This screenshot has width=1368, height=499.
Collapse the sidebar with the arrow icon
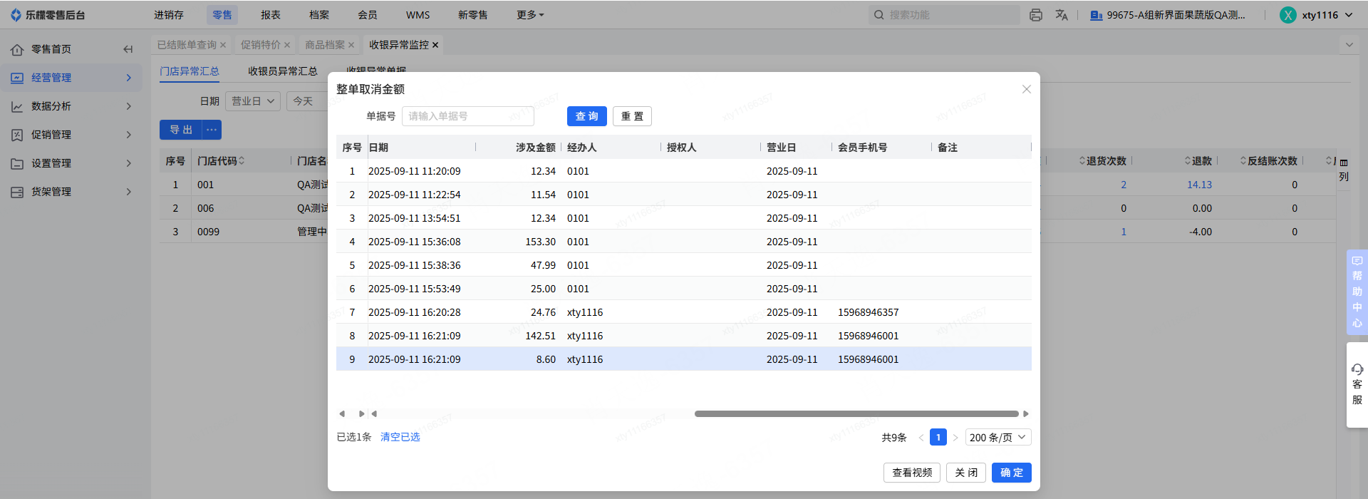(x=128, y=49)
